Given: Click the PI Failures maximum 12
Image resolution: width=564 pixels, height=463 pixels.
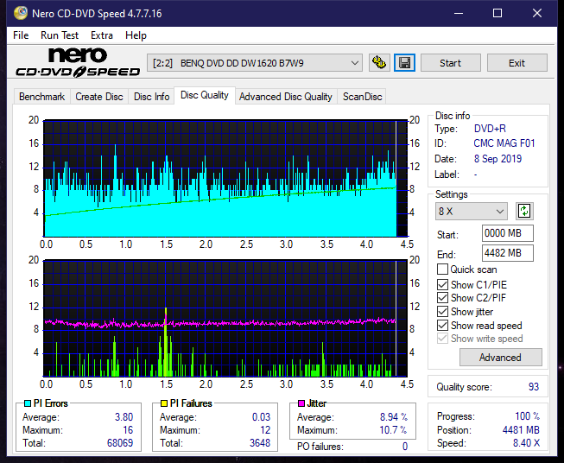Looking at the screenshot, I should click(265, 430).
